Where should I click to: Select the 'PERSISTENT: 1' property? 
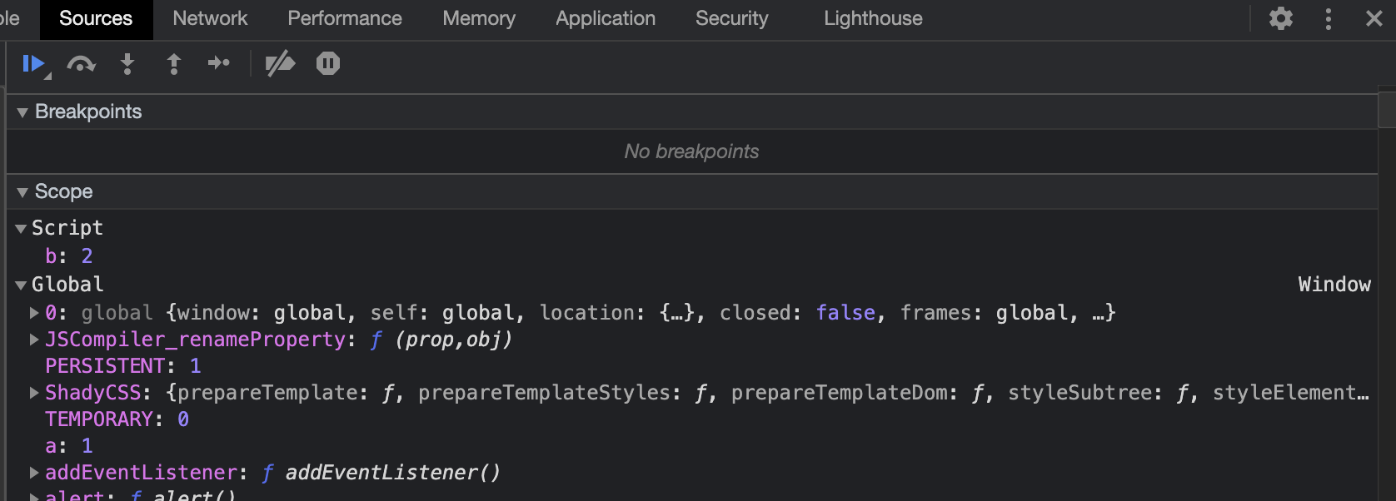coord(123,366)
